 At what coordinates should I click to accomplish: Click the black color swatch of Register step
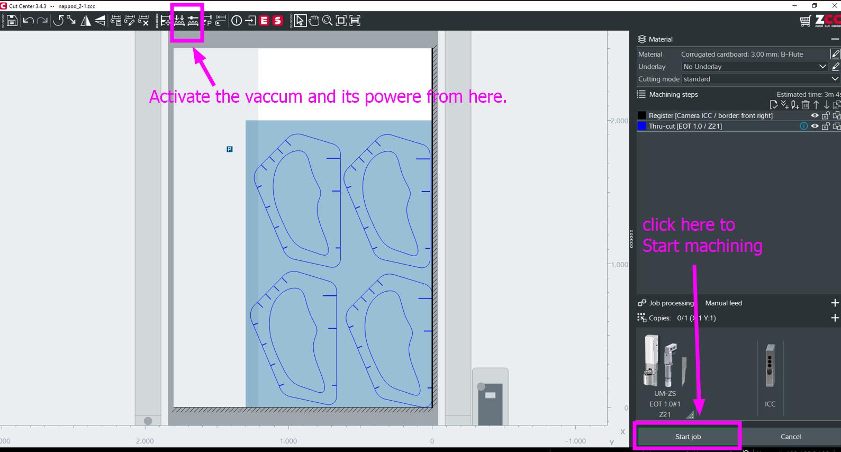(641, 115)
